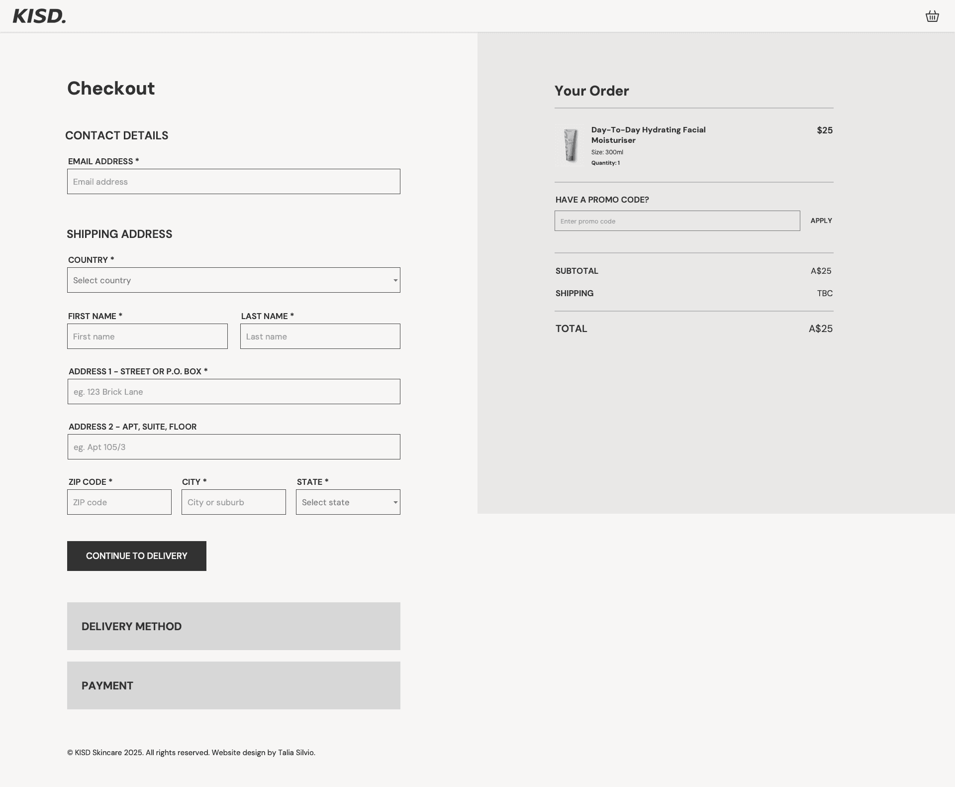Click into the First name field

point(147,337)
